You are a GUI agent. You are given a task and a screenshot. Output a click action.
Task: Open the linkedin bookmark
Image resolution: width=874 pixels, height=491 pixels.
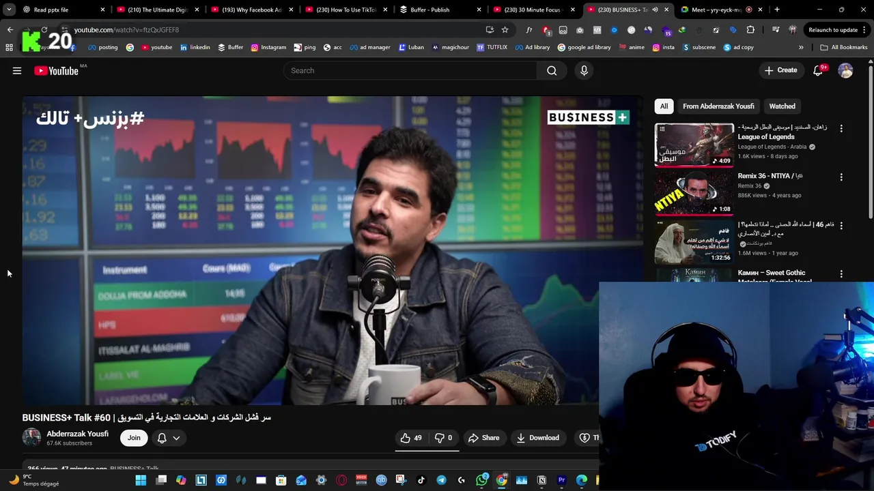(x=195, y=47)
